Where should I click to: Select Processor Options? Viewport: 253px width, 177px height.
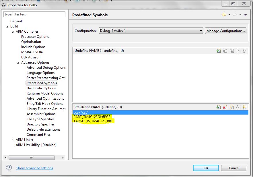(x=35, y=37)
